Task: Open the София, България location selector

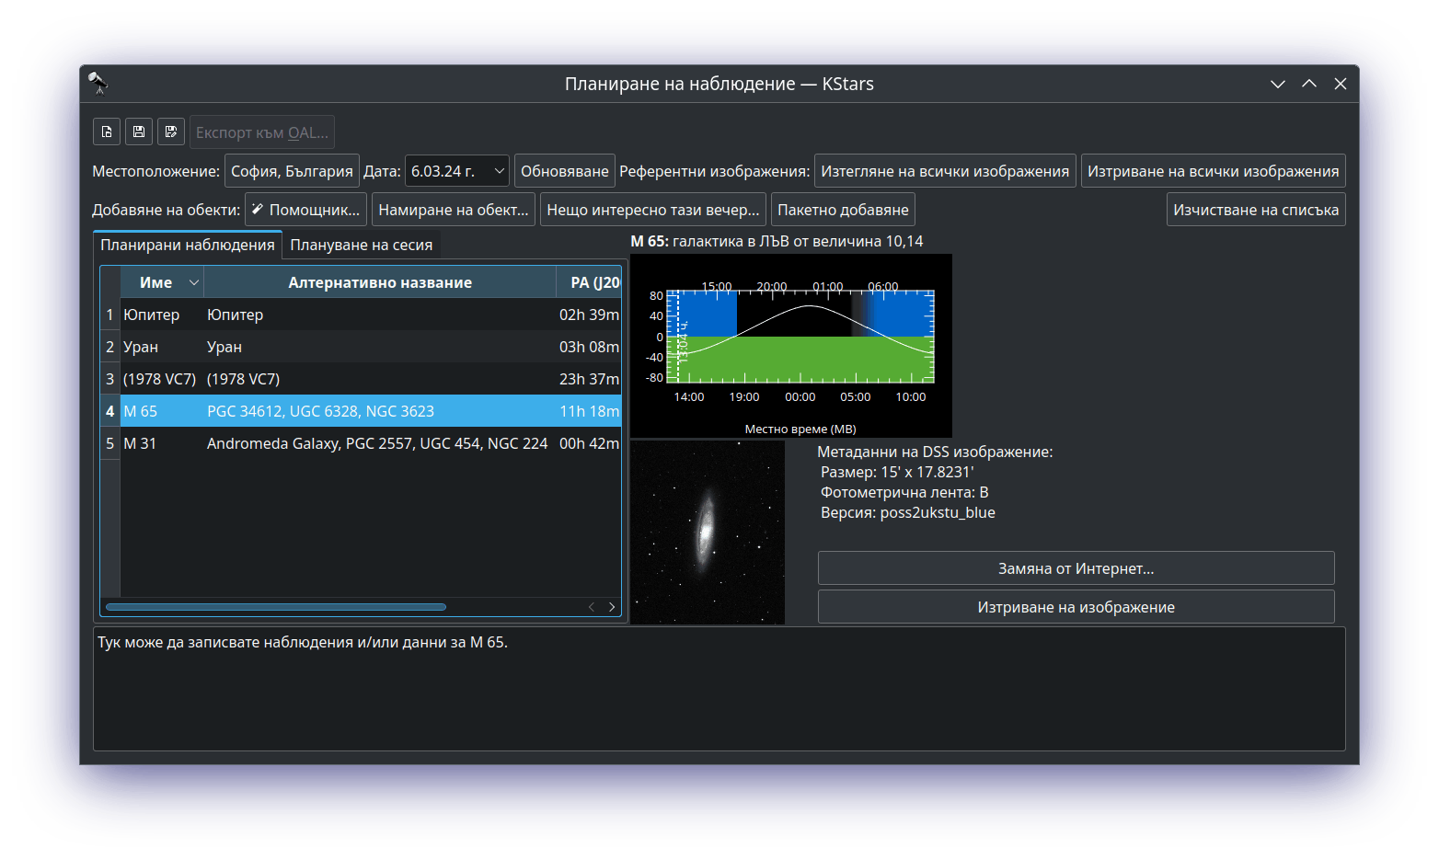Action: (x=292, y=171)
